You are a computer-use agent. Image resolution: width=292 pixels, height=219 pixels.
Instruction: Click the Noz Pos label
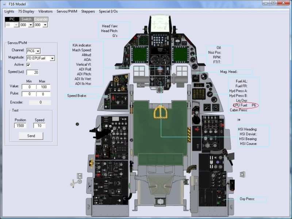tap(215, 53)
